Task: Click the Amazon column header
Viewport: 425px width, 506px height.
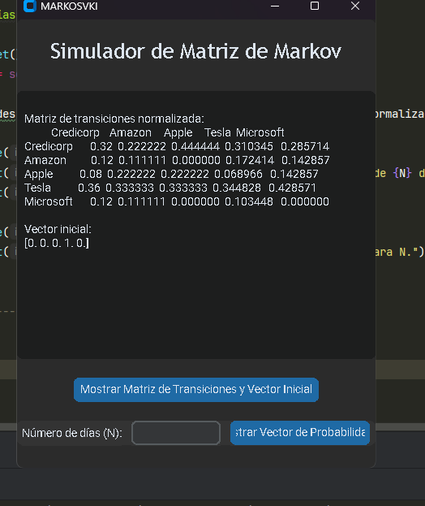Action: point(131,132)
